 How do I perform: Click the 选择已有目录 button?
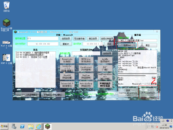pos(107,38)
